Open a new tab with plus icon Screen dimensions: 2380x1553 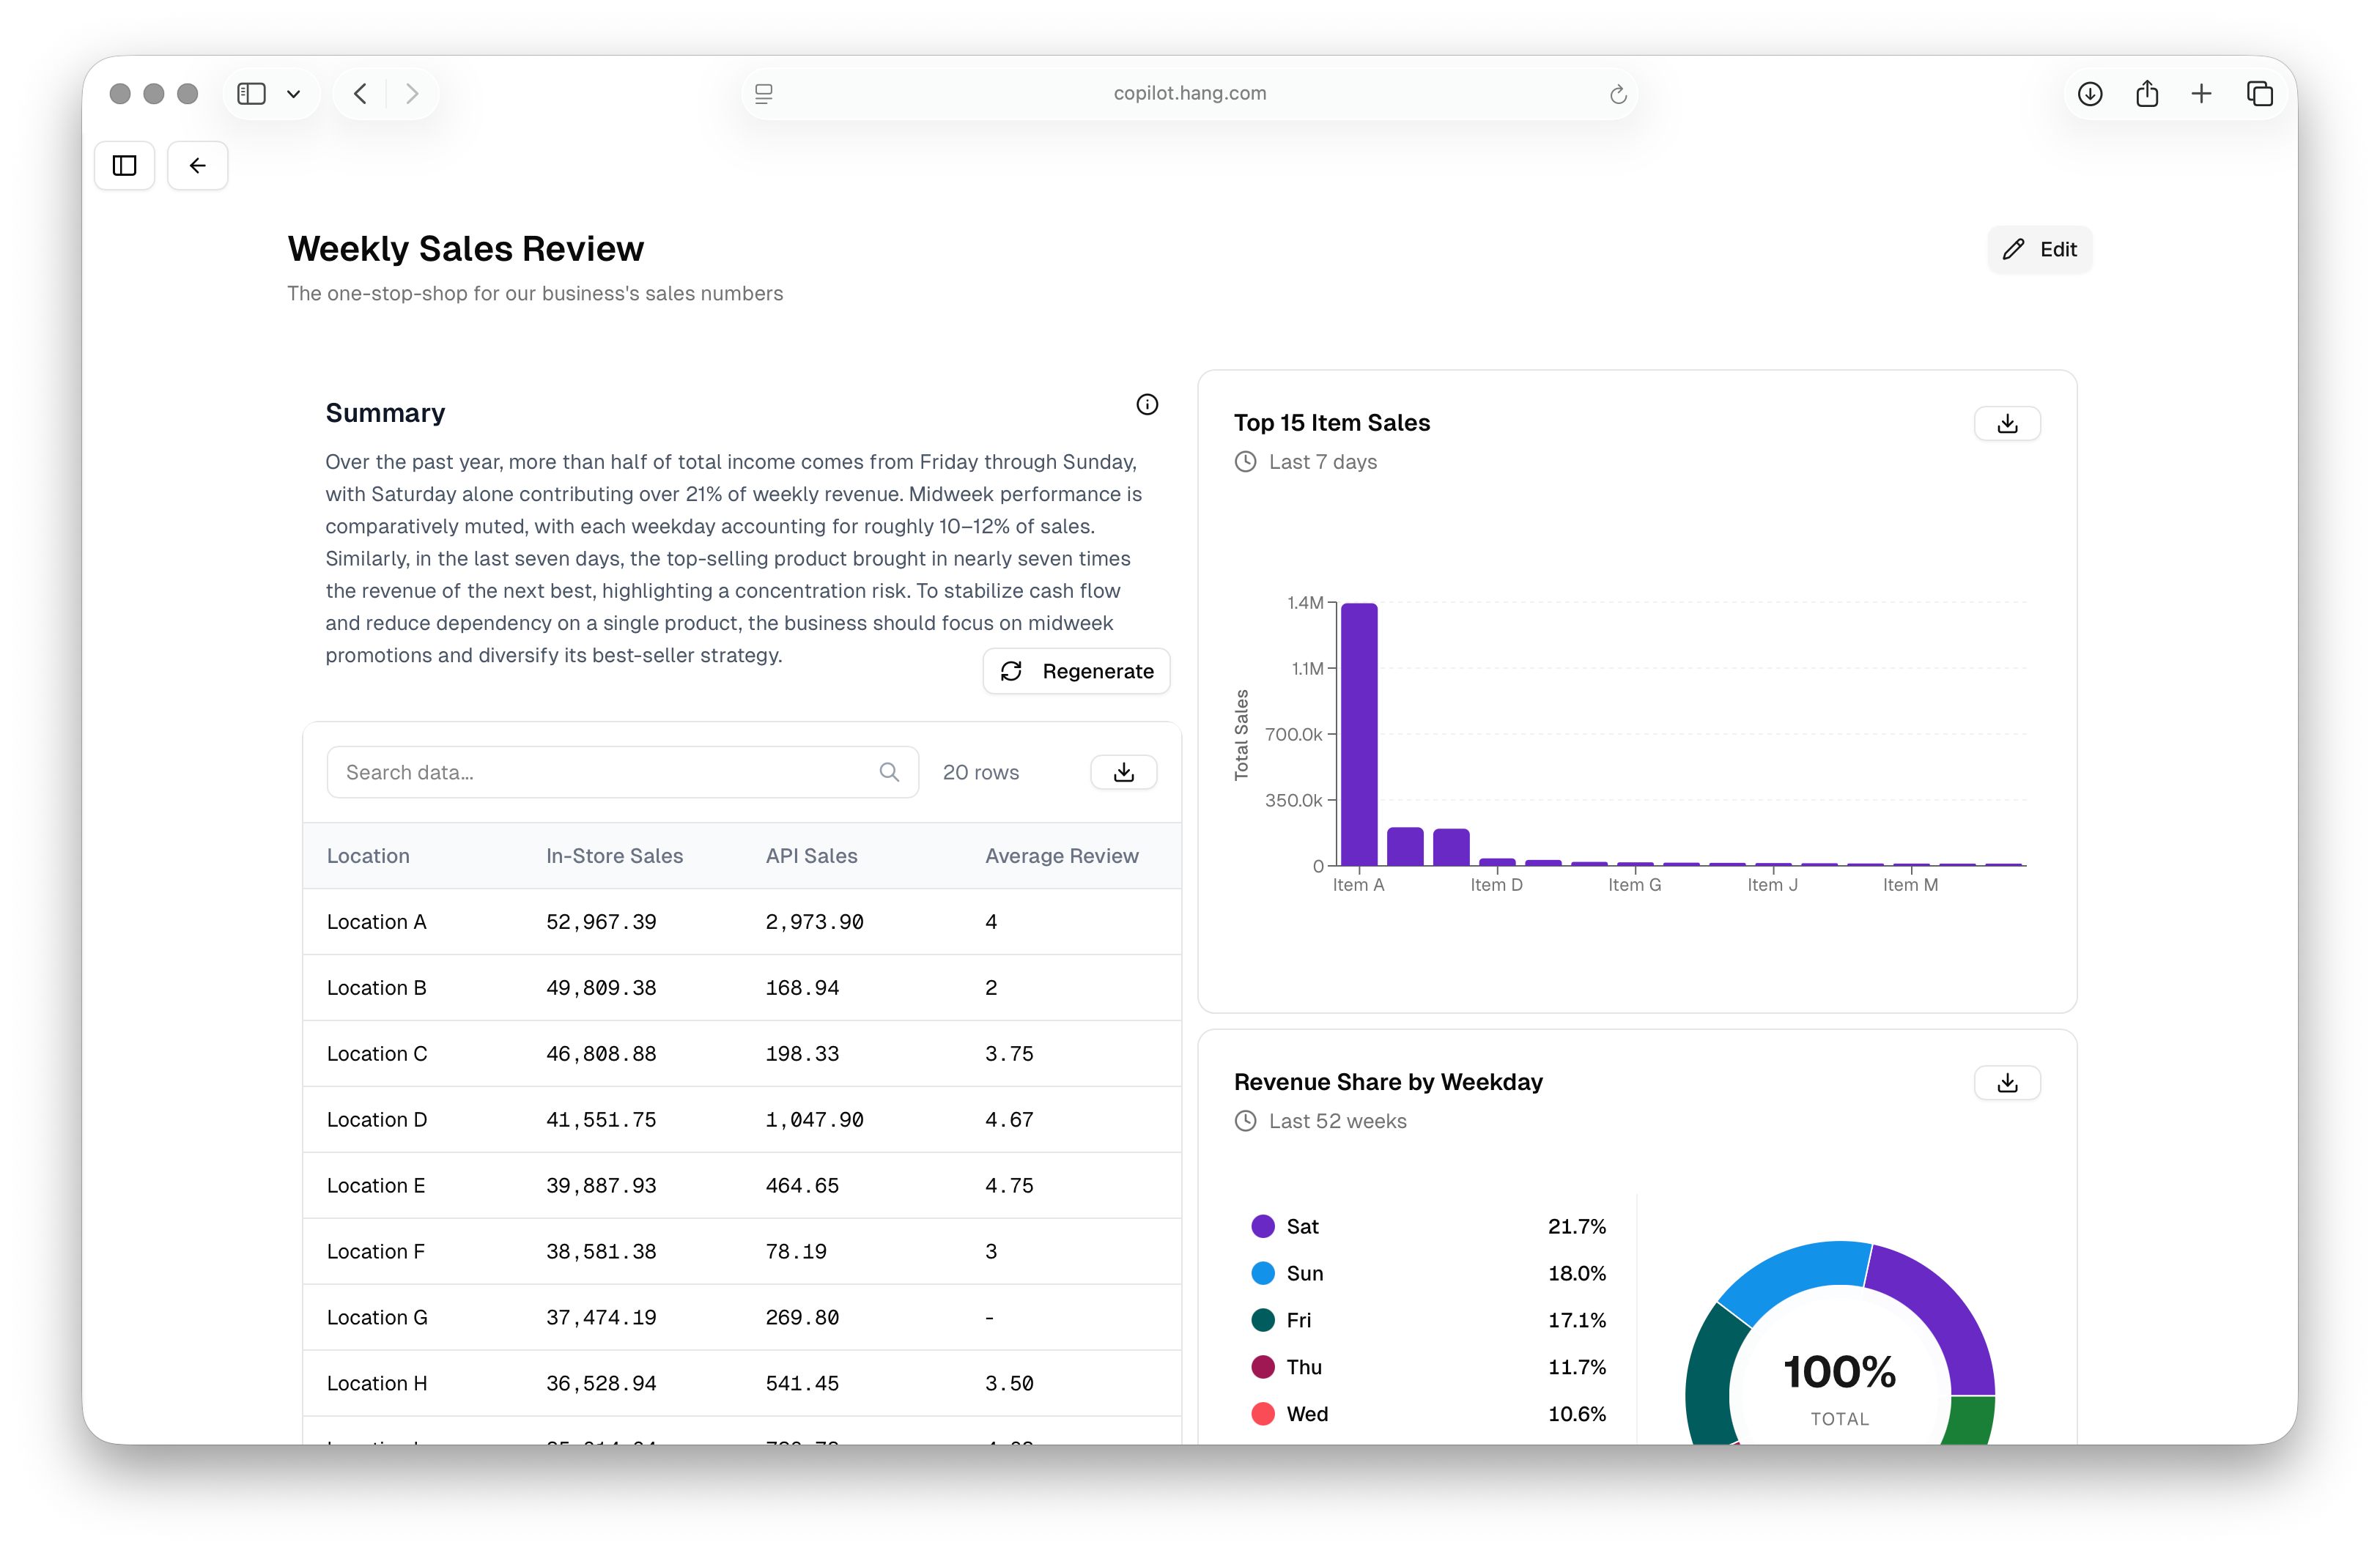coord(2201,94)
